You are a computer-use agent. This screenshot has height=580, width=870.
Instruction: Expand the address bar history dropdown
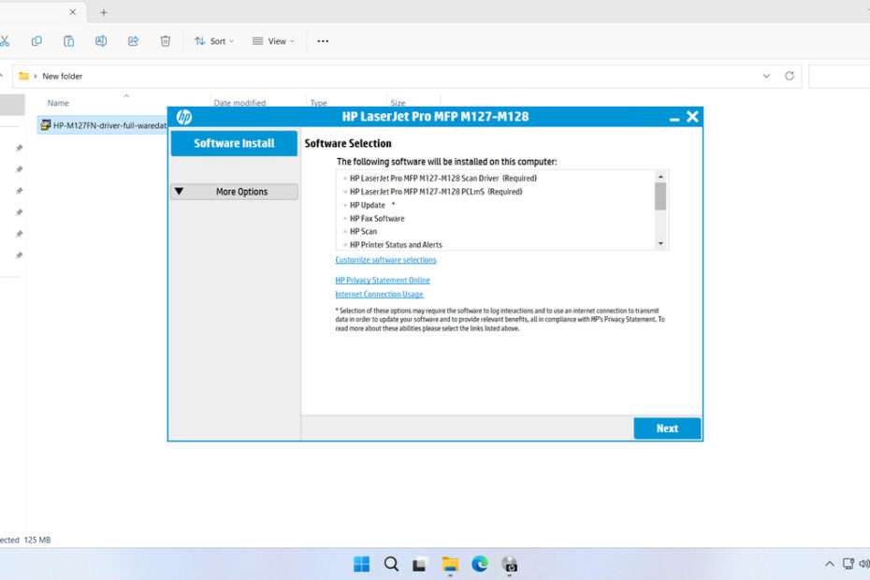[x=767, y=76]
